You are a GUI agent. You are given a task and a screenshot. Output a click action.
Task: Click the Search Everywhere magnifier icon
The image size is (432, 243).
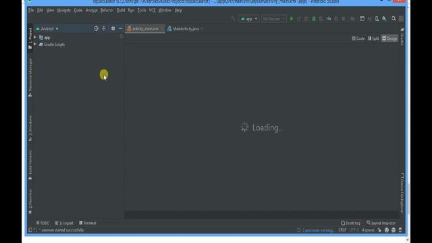pyautogui.click(x=394, y=19)
